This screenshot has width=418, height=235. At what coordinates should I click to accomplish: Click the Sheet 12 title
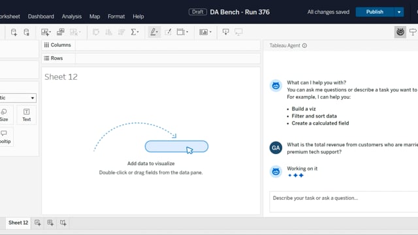coord(61,77)
